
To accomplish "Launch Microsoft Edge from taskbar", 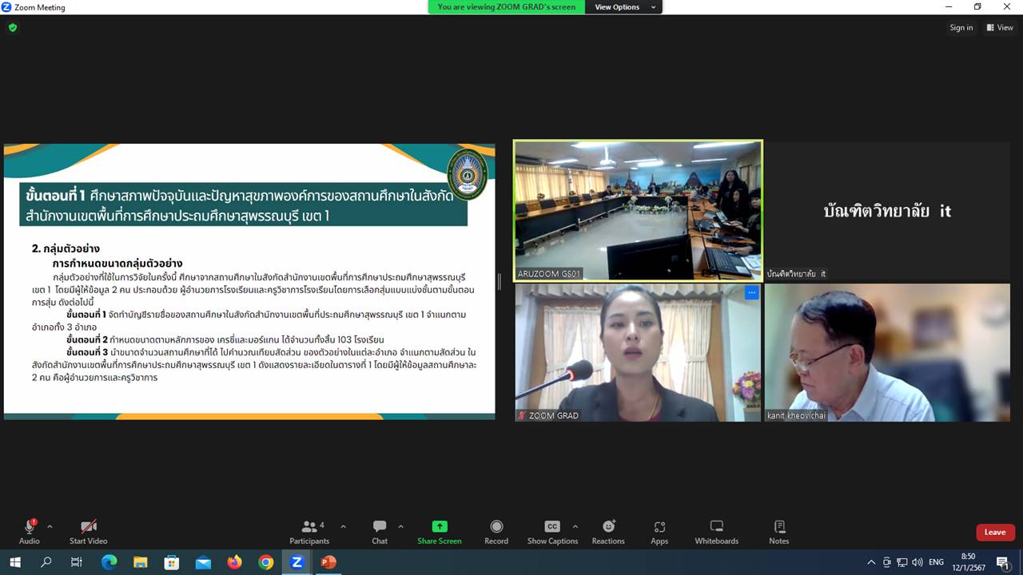I will (x=109, y=562).
